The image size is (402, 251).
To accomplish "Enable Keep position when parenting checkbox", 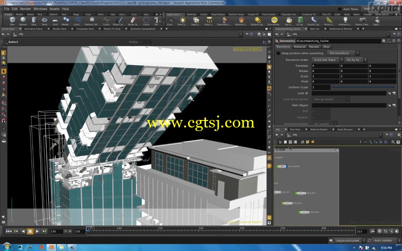I will point(278,53).
